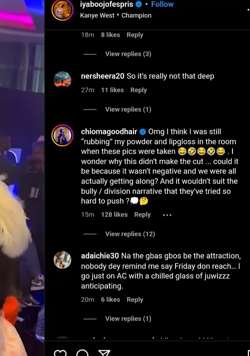Reply to adaichie30 comment

(135, 299)
